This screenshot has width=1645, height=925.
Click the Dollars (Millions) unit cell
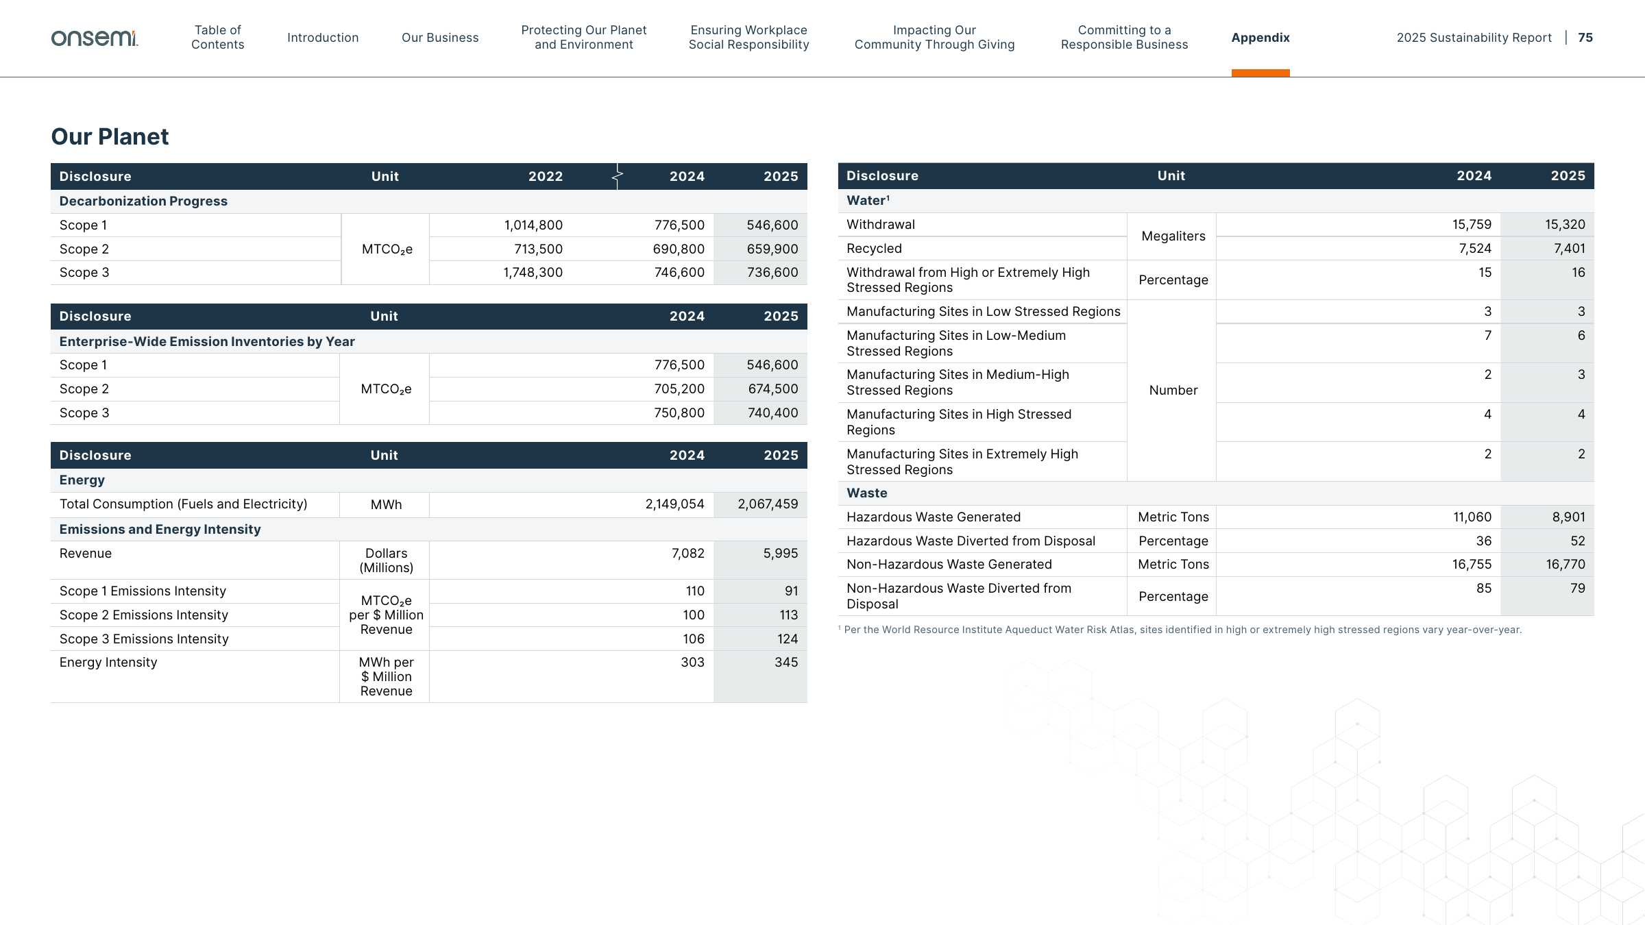point(386,560)
